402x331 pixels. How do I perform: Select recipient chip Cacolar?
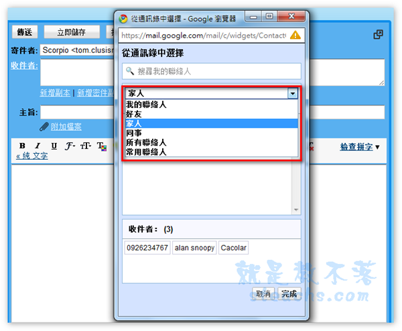click(x=233, y=248)
